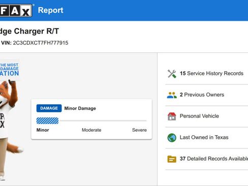Click the striped minor damage slider segment
Image resolution: width=248 pixels, height=186 pixels.
tap(47, 121)
